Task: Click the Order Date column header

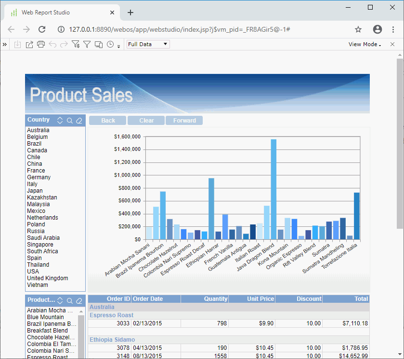Action: (x=149, y=298)
